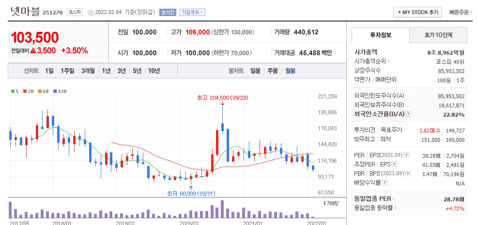Screen dimensions: 477x225
Task: Click the red up-triangle next to 3,500
Action: pos(33,51)
